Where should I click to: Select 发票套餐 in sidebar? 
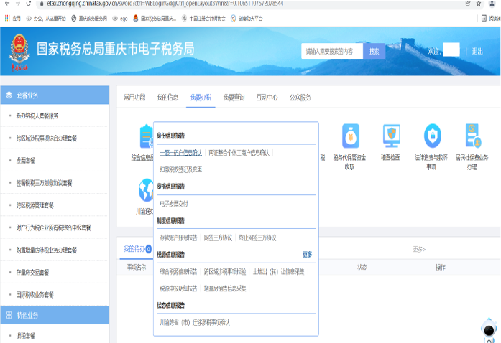26,161
